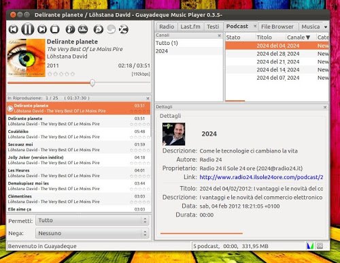Click the music note toolbar icon

[70, 29]
